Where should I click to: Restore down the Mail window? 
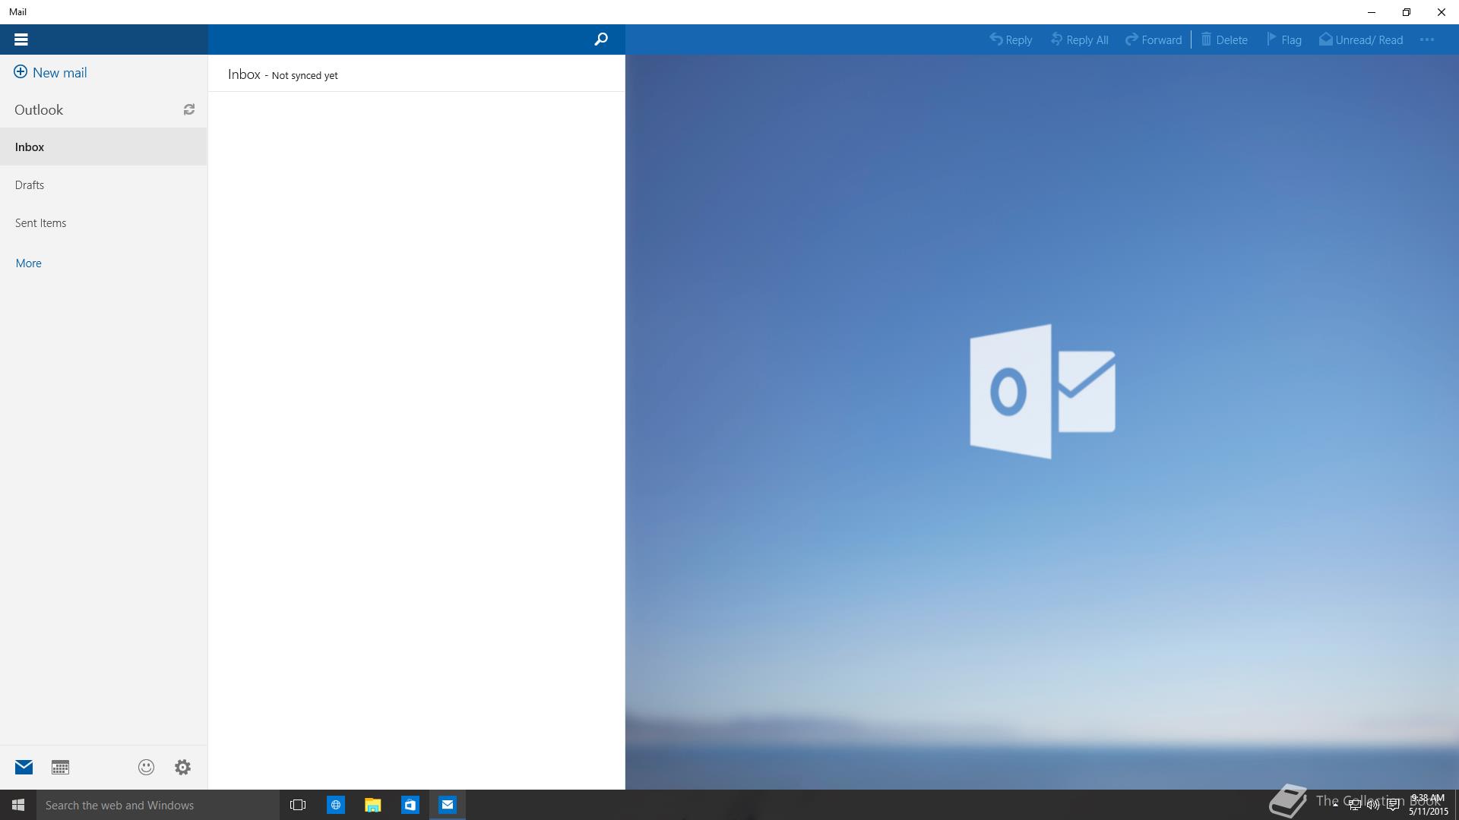pyautogui.click(x=1407, y=12)
